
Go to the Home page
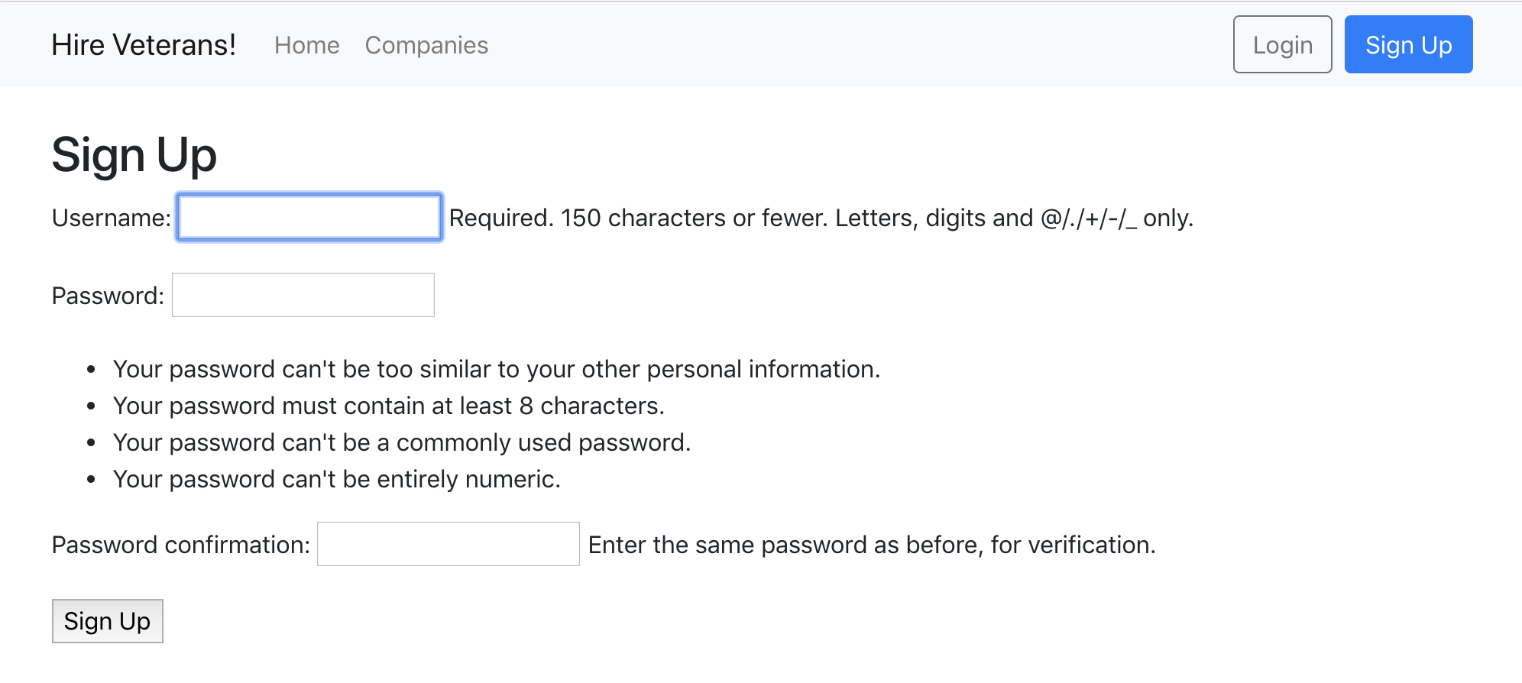(x=306, y=45)
